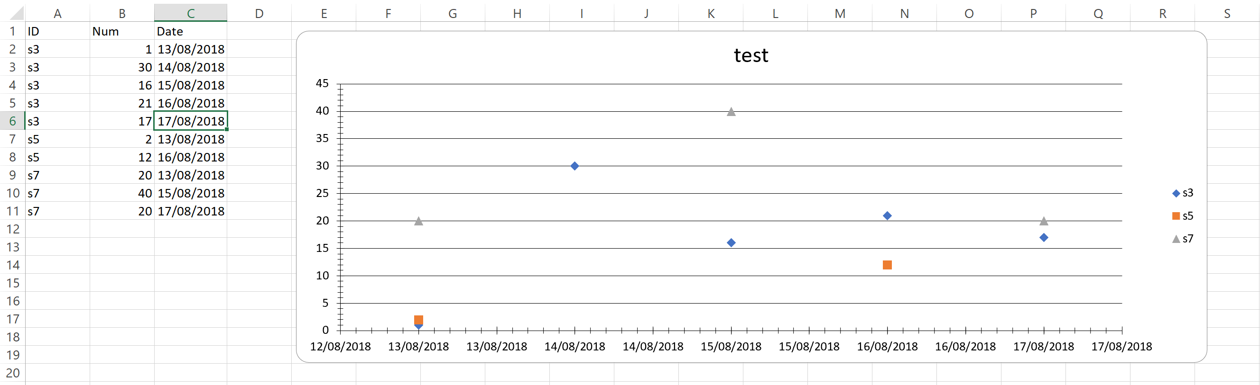The image size is (1260, 385).
Task: Select the gray triangle point above 17/08/2018
Action: click(x=1044, y=221)
